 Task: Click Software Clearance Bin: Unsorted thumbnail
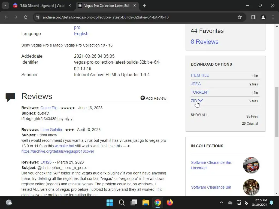pos(251,165)
